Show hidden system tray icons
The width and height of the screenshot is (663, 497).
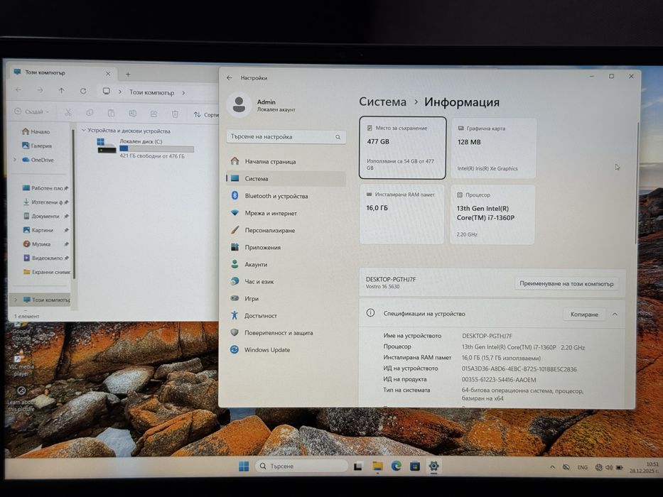[552, 467]
